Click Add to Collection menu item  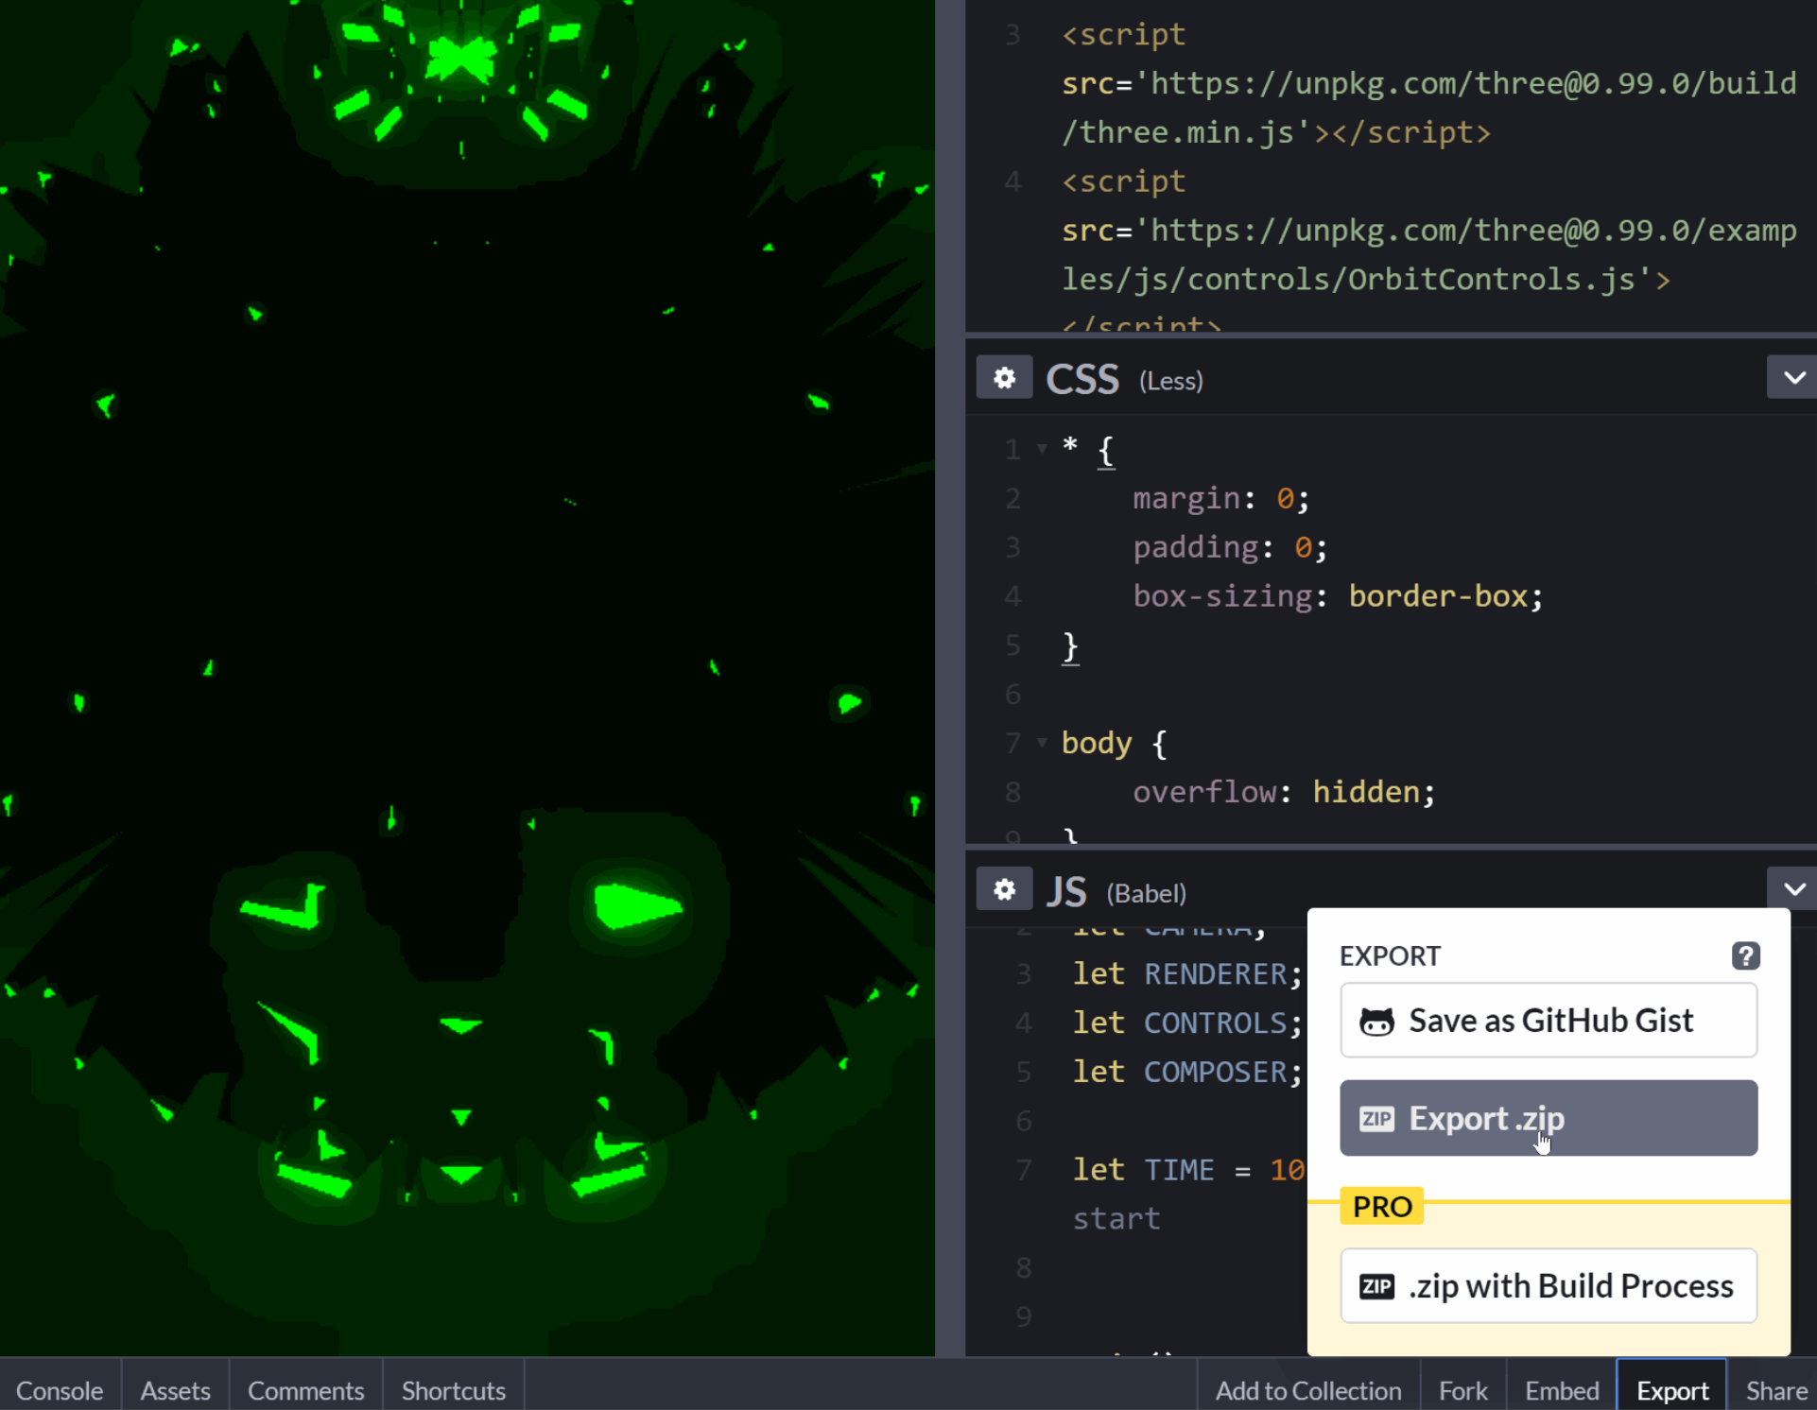1307,1389
